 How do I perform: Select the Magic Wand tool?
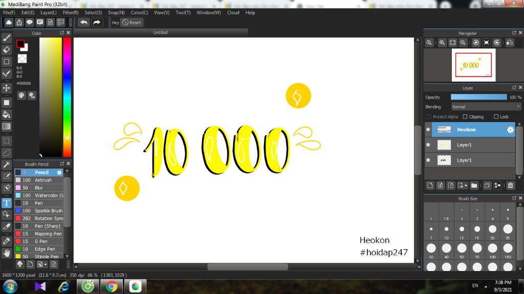[x=6, y=165]
